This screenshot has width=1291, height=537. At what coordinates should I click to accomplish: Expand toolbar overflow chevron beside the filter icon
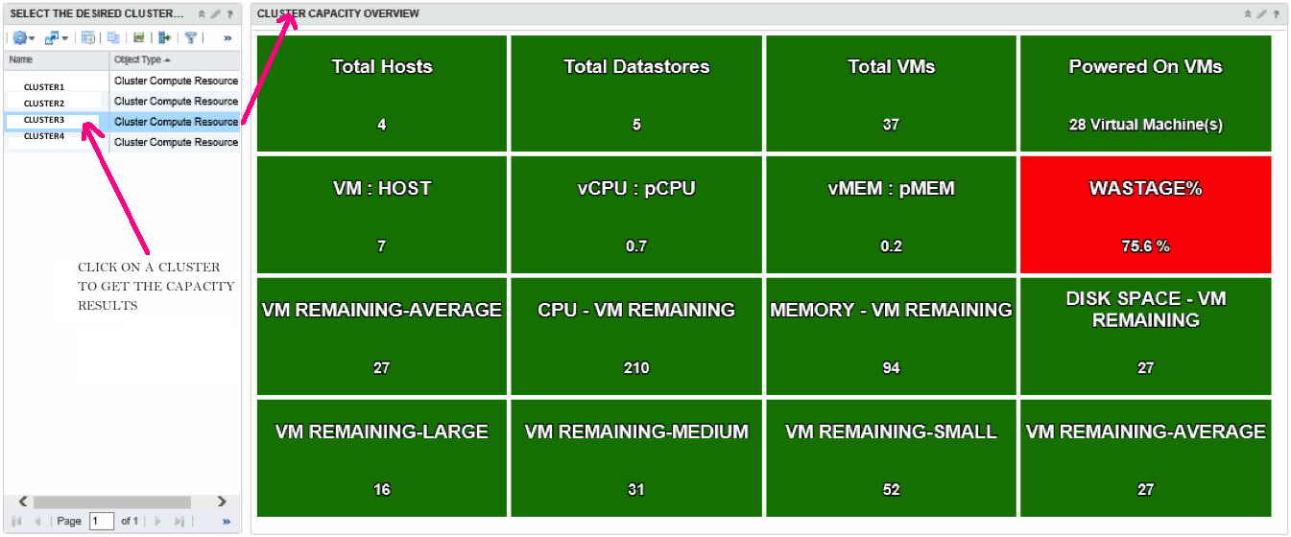(227, 38)
